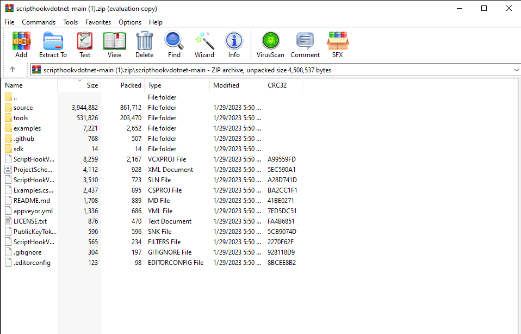Click the archive icon in address bar
Screen dimensions: 521x334
click(36, 70)
